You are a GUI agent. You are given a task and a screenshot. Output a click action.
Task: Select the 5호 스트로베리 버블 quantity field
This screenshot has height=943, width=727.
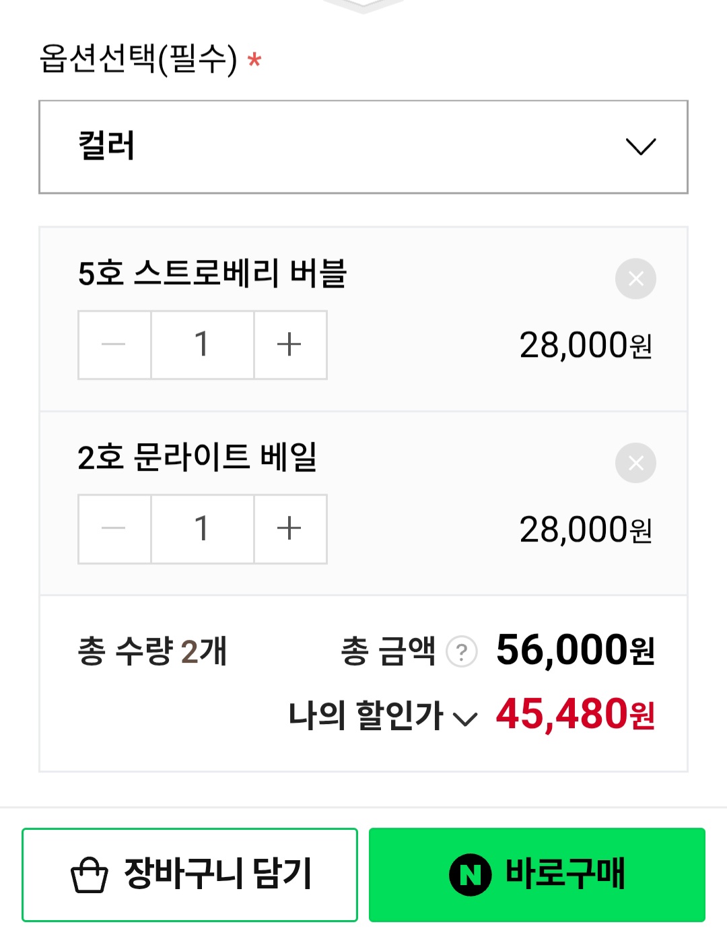tap(202, 345)
